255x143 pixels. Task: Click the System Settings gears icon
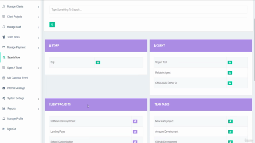pyautogui.click(x=4, y=98)
